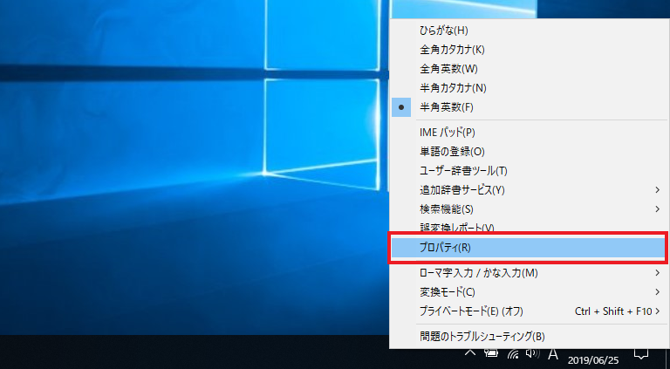The image size is (670, 369).
Task: Open the Action Center notification icon
Action: pyautogui.click(x=641, y=353)
